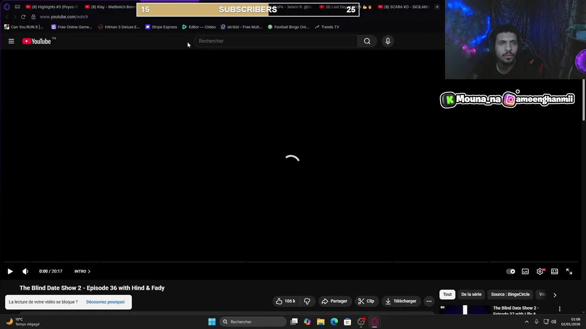This screenshot has width=586, height=329.
Task: Open the skribbl bookmark
Action: [x=241, y=27]
